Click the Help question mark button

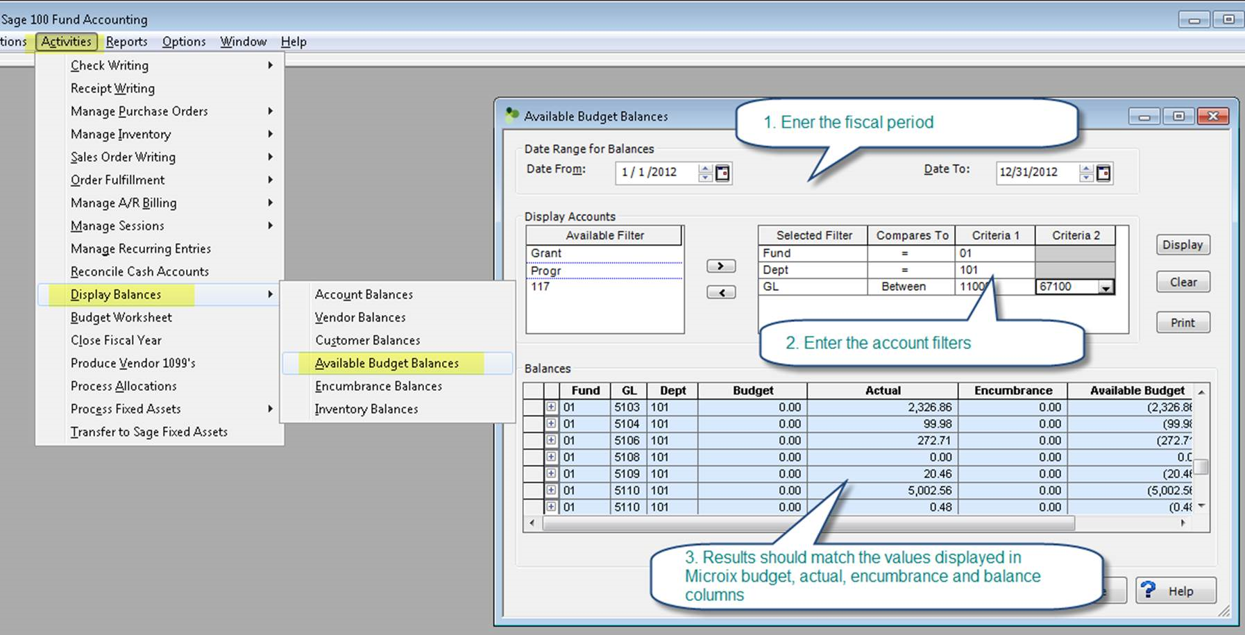pos(1176,591)
